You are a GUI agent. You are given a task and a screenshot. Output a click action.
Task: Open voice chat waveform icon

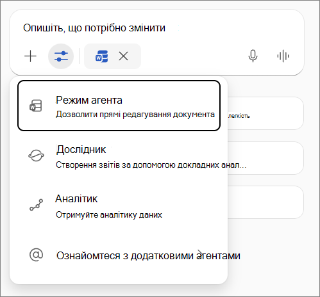(x=283, y=56)
